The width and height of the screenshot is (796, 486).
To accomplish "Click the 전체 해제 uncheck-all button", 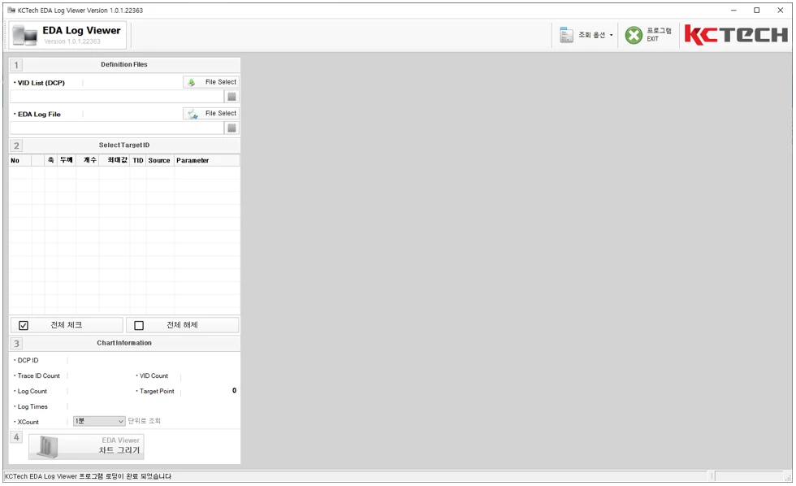I will click(182, 325).
